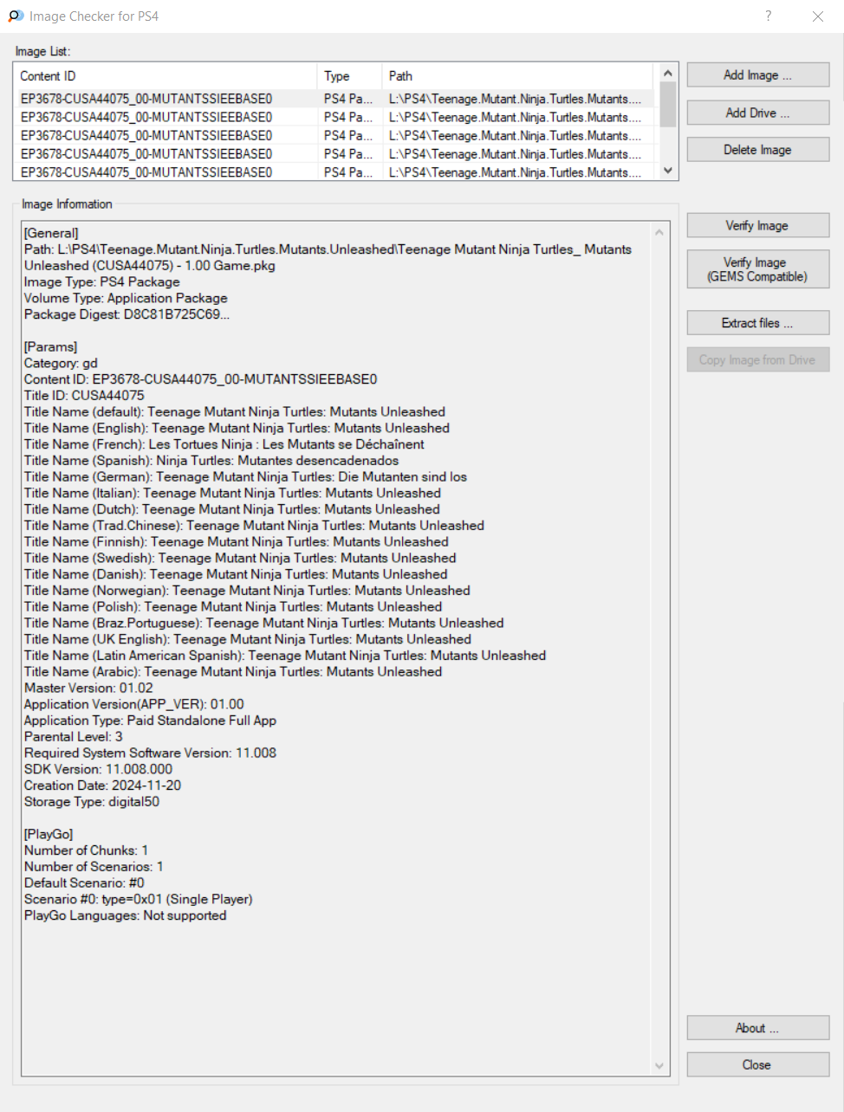Click the Verify Image button

(758, 225)
